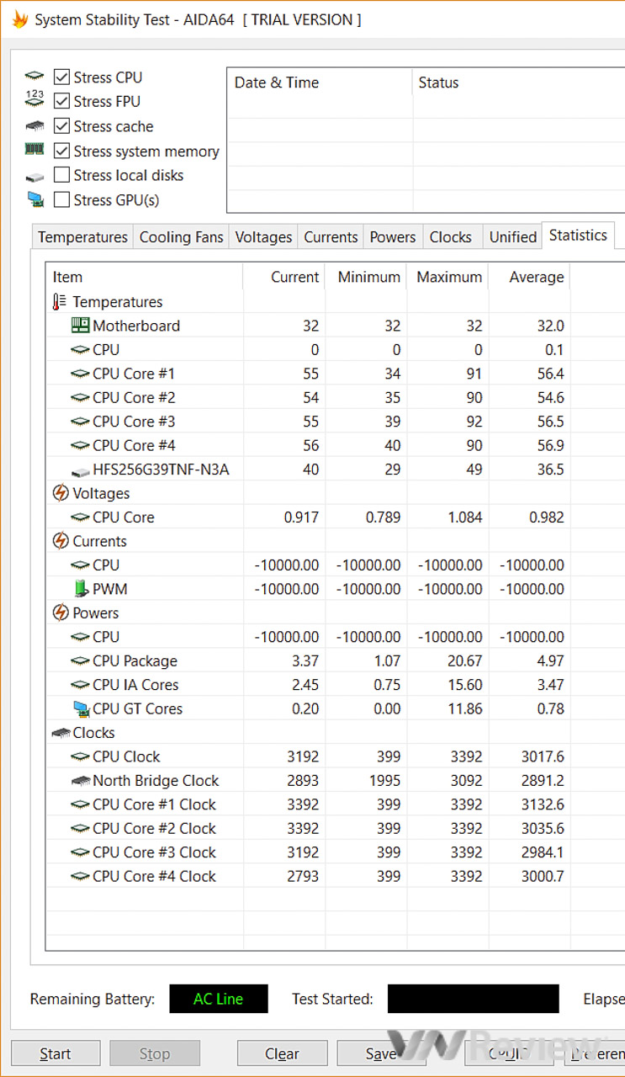Switch to the Temperatures tab
The height and width of the screenshot is (1077, 625).
pos(82,236)
